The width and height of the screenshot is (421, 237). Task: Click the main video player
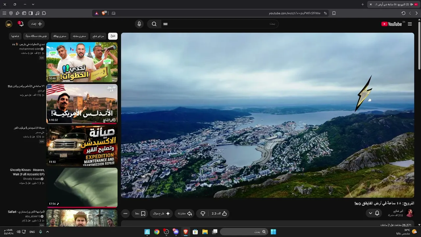[267, 115]
